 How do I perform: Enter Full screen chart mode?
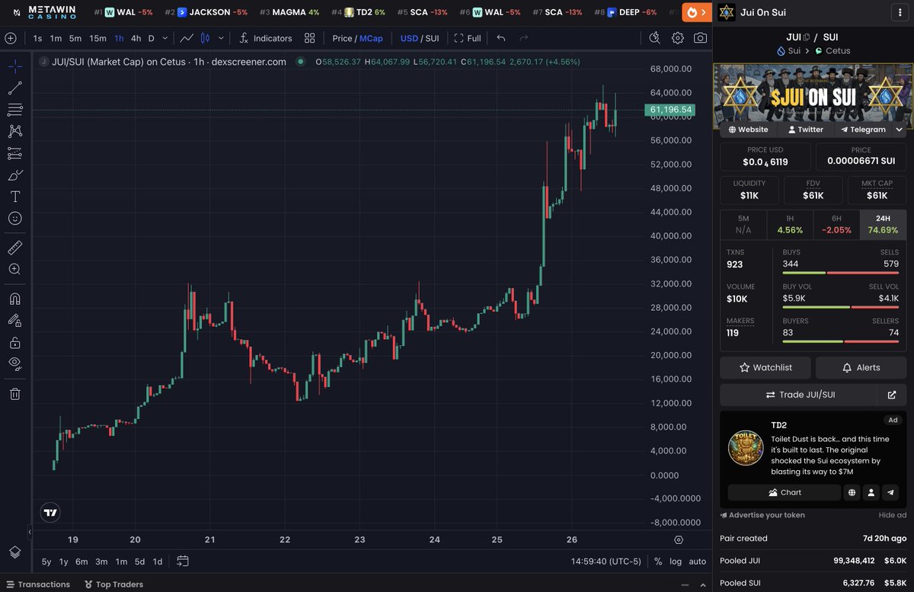coord(468,38)
